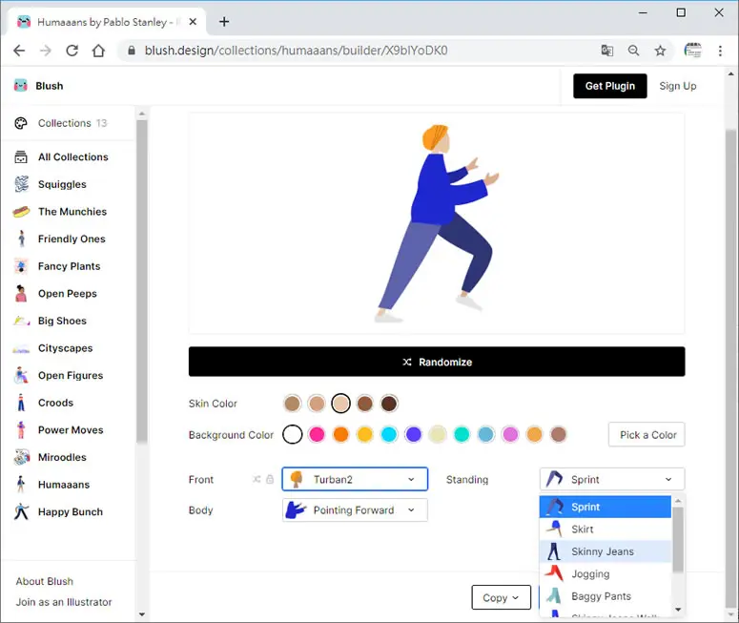Open the Squiggles collection icon
This screenshot has width=739, height=623.
coord(21,184)
